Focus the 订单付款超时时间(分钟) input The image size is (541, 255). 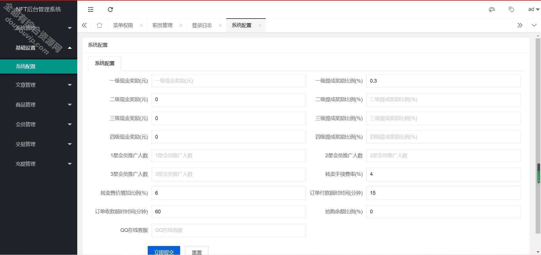[443, 193]
